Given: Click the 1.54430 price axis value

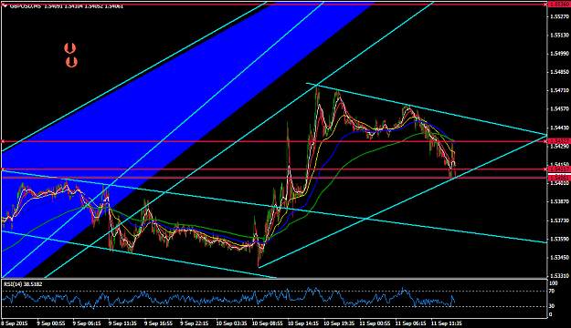Looking at the screenshot, I should (560, 128).
